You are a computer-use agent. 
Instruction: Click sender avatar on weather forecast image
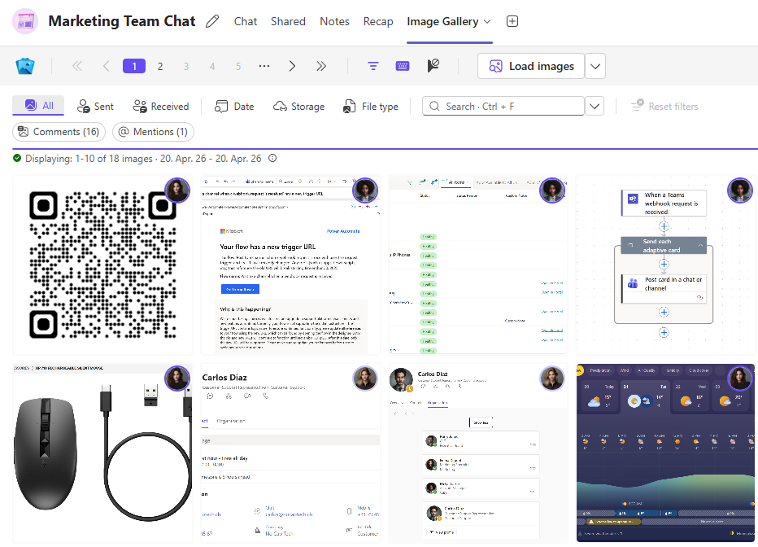click(739, 378)
